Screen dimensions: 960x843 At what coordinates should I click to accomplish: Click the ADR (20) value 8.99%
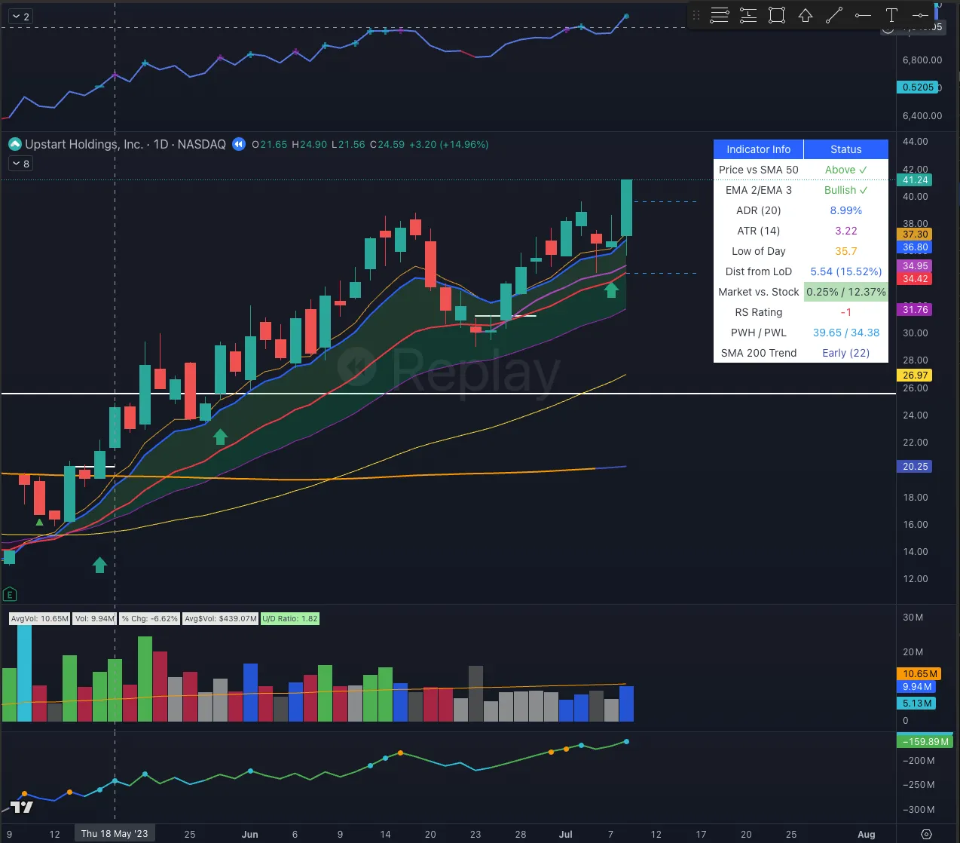pos(846,210)
